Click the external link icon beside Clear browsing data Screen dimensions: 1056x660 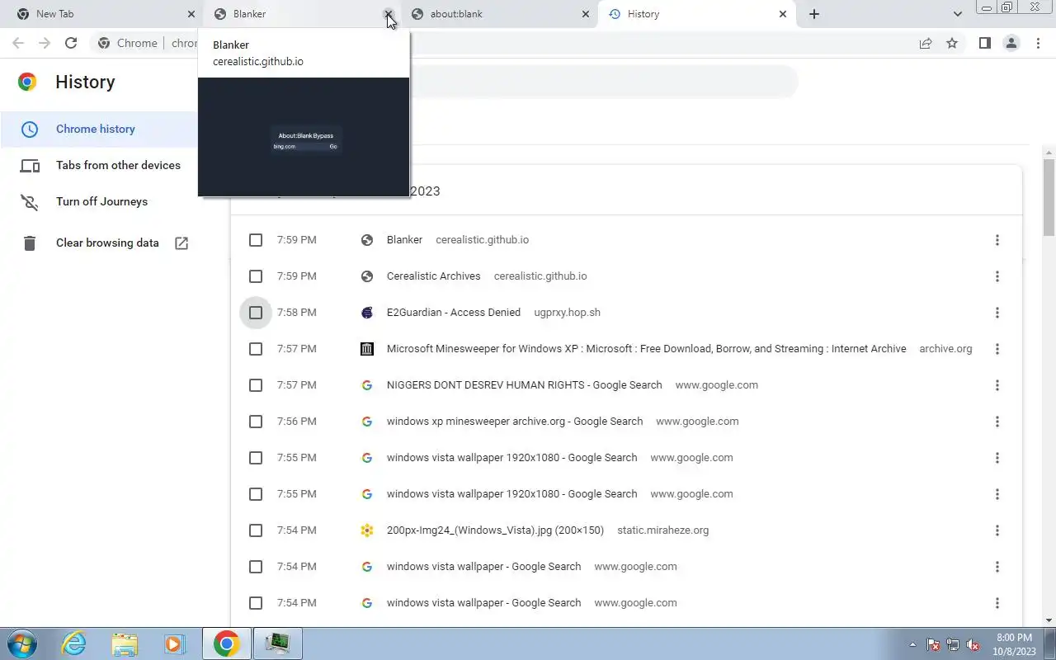(x=181, y=243)
